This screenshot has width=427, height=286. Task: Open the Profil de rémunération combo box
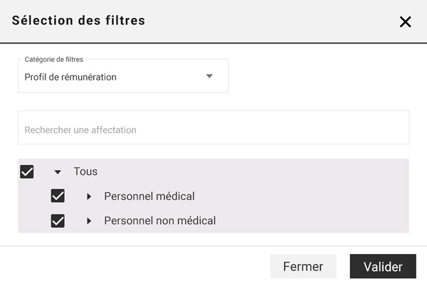click(114, 77)
